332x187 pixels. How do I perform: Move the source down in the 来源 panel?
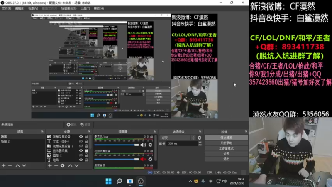(x=77, y=165)
